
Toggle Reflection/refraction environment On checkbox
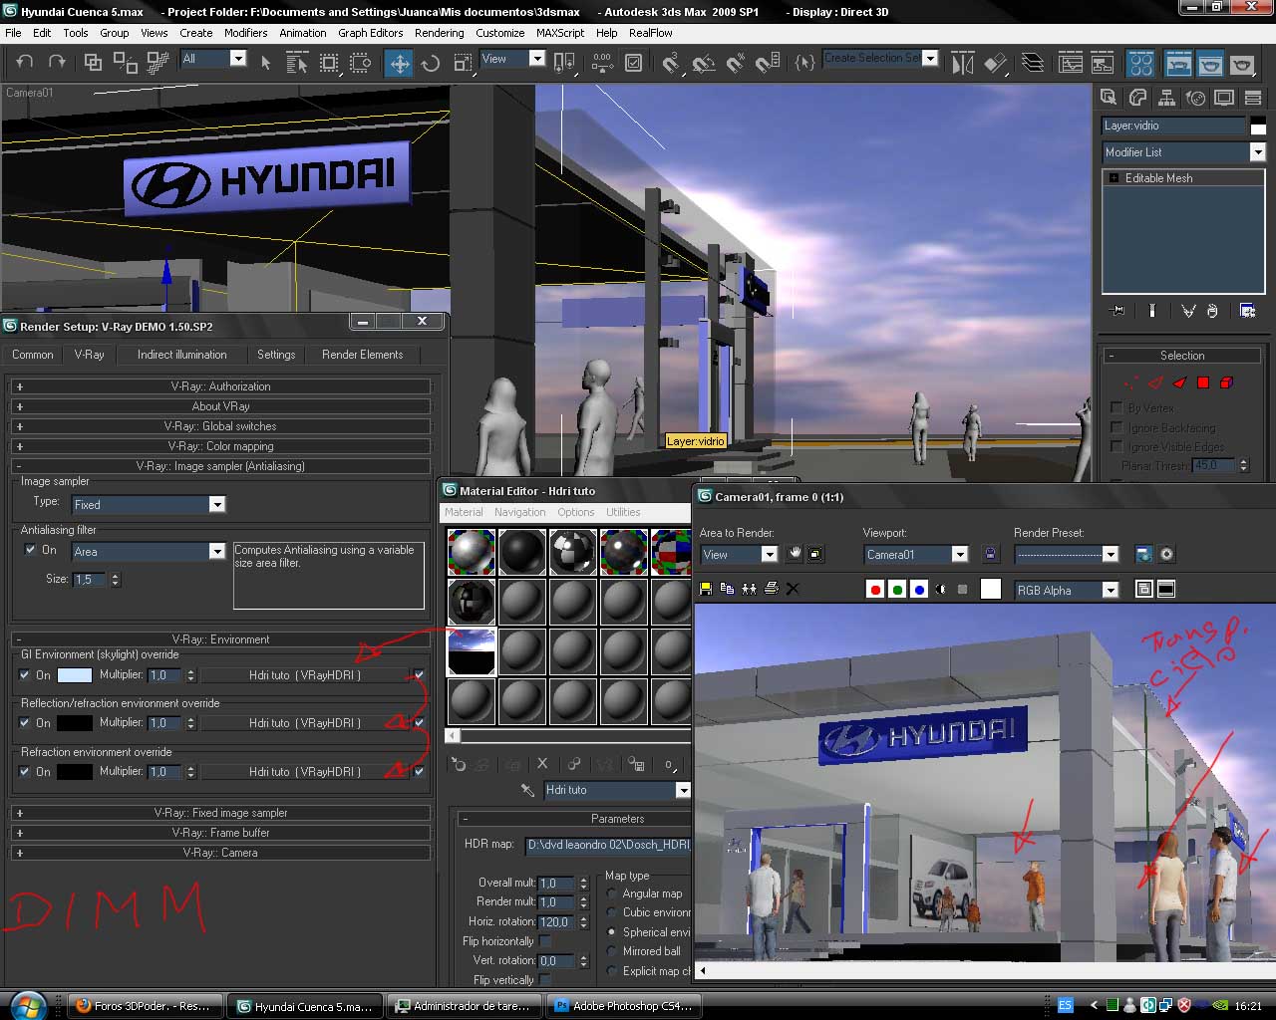25,723
